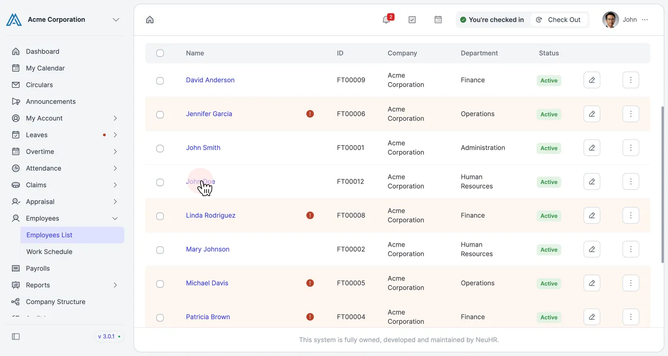Click the warning icon beside Linda Rodriguez
The width and height of the screenshot is (668, 356).
click(310, 215)
